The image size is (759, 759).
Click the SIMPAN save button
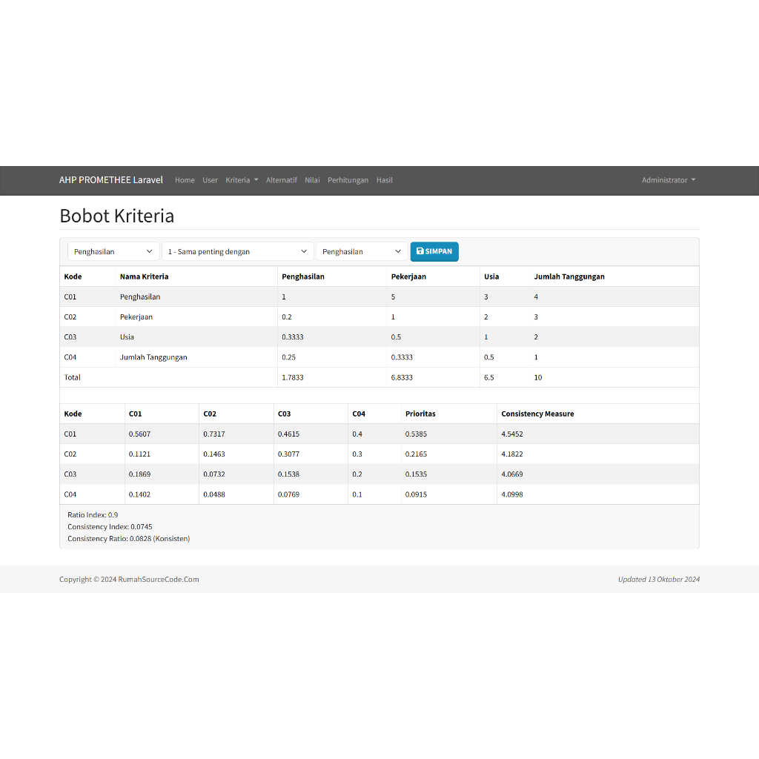pos(434,251)
